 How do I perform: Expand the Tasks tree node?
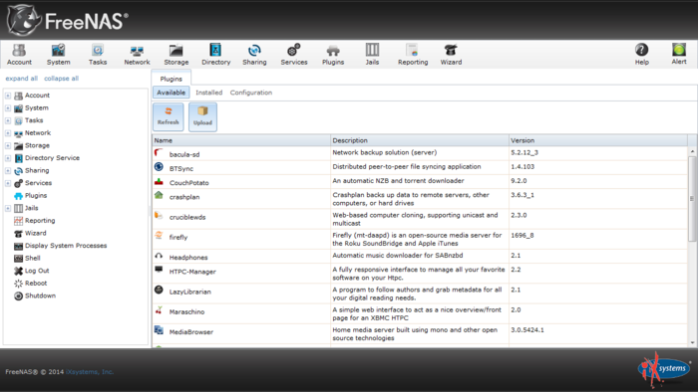pyautogui.click(x=8, y=120)
